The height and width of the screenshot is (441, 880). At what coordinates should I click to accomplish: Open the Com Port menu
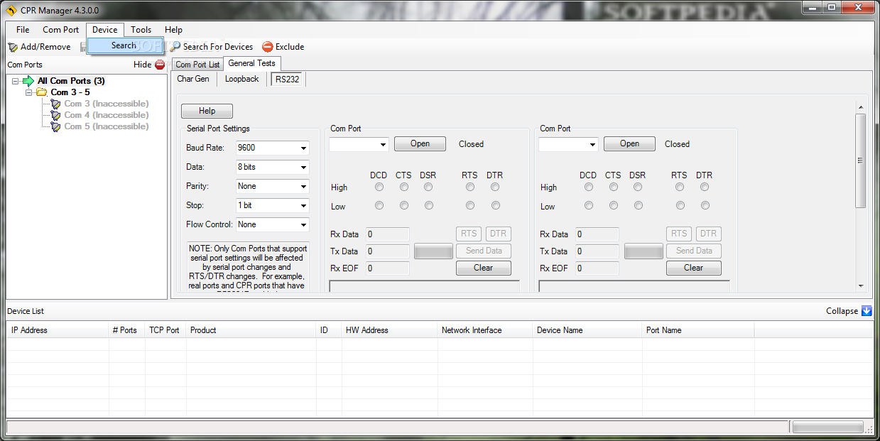[61, 30]
